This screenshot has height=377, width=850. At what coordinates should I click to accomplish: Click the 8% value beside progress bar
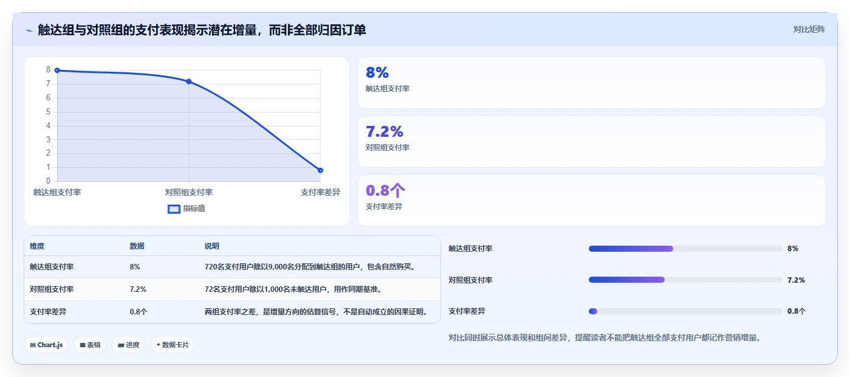793,249
